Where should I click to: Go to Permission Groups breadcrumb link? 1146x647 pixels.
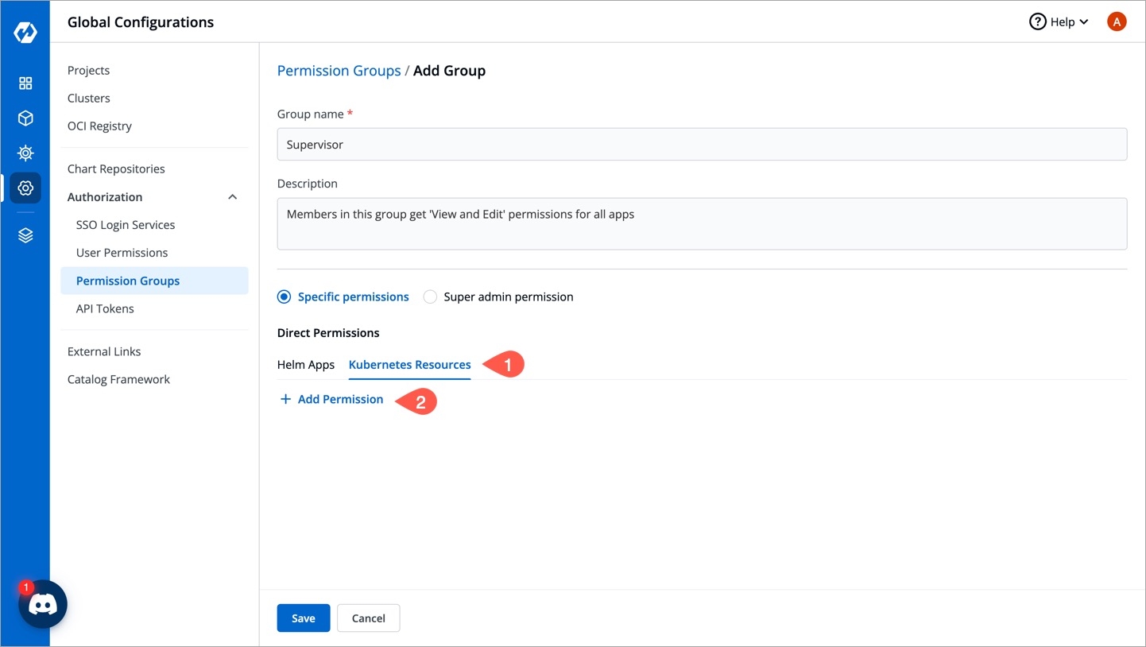coord(339,71)
